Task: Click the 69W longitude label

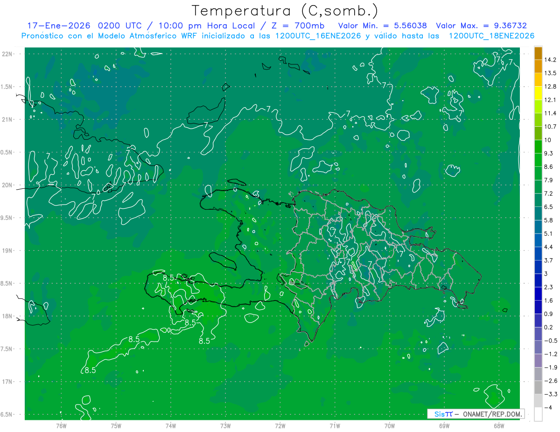Action: (444, 425)
